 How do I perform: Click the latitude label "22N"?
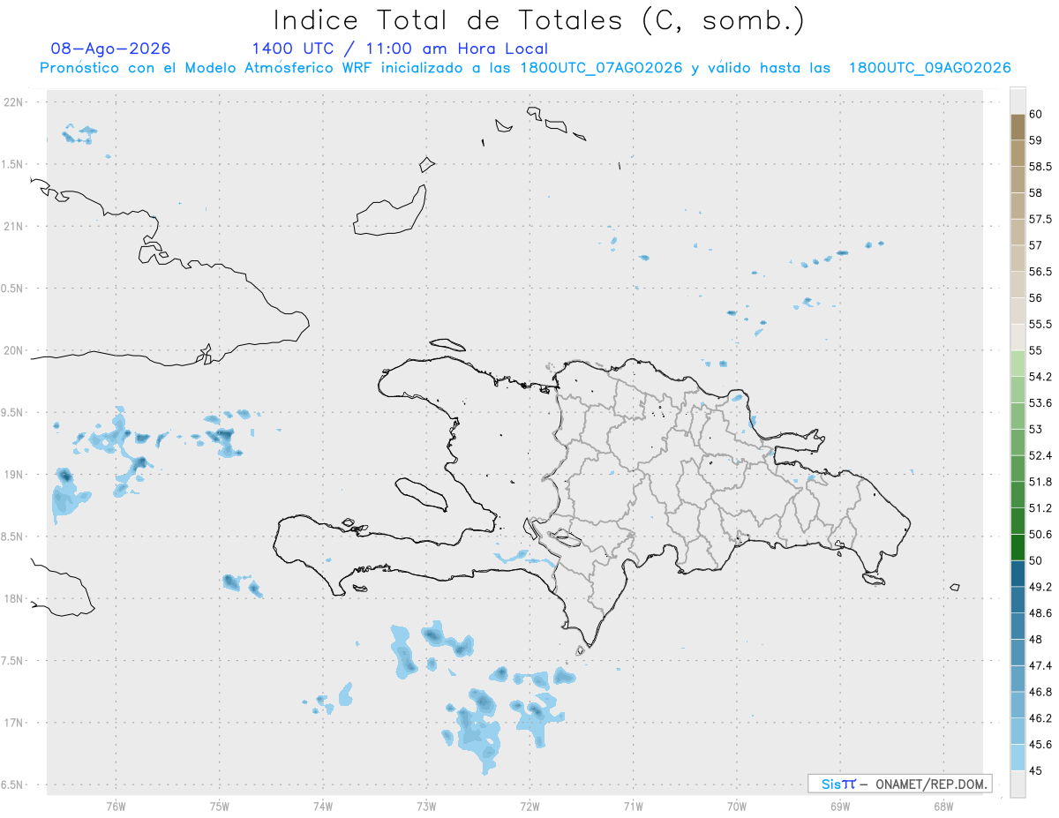tap(15, 102)
